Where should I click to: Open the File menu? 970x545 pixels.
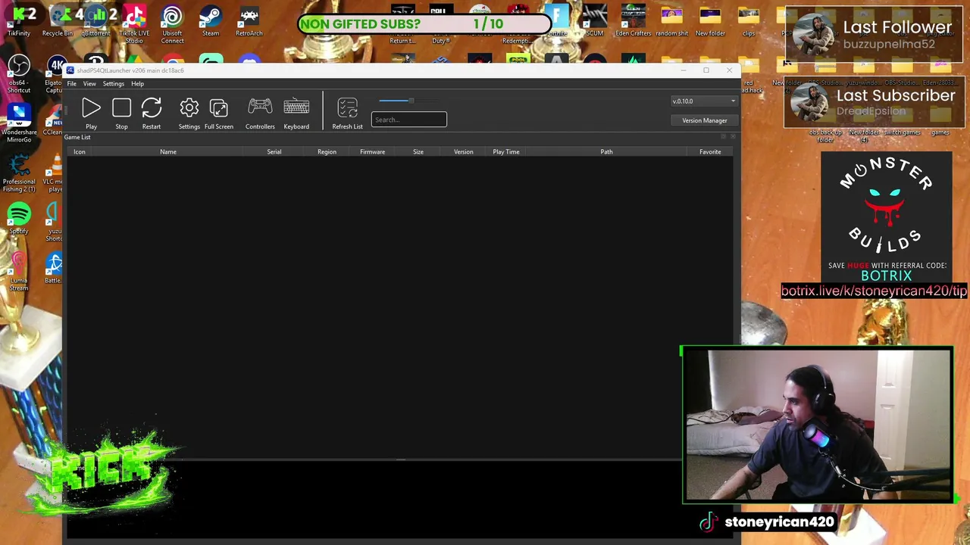(x=71, y=83)
